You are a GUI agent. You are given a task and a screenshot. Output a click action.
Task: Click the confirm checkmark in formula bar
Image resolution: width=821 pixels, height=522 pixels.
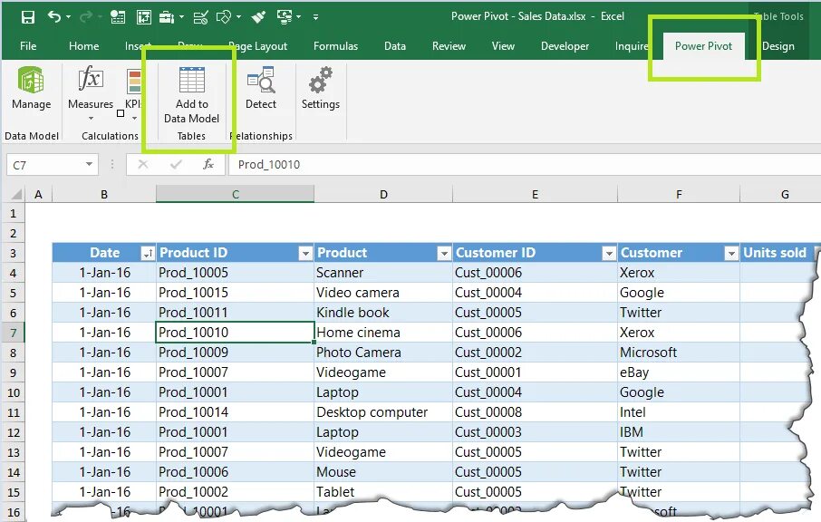click(x=176, y=164)
